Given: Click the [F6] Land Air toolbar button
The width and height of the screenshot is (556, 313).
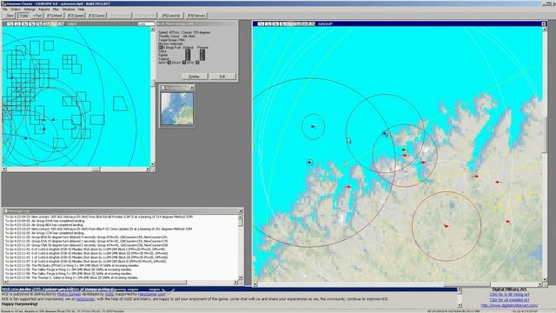Looking at the screenshot, I should (171, 16).
